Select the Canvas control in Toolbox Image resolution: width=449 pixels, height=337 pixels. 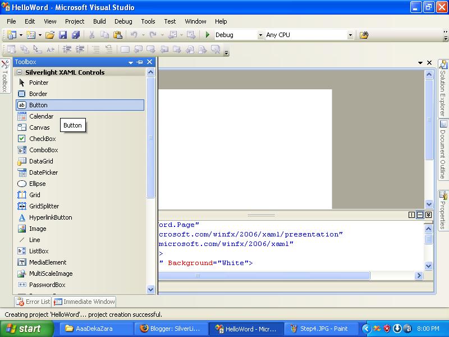coord(80,127)
